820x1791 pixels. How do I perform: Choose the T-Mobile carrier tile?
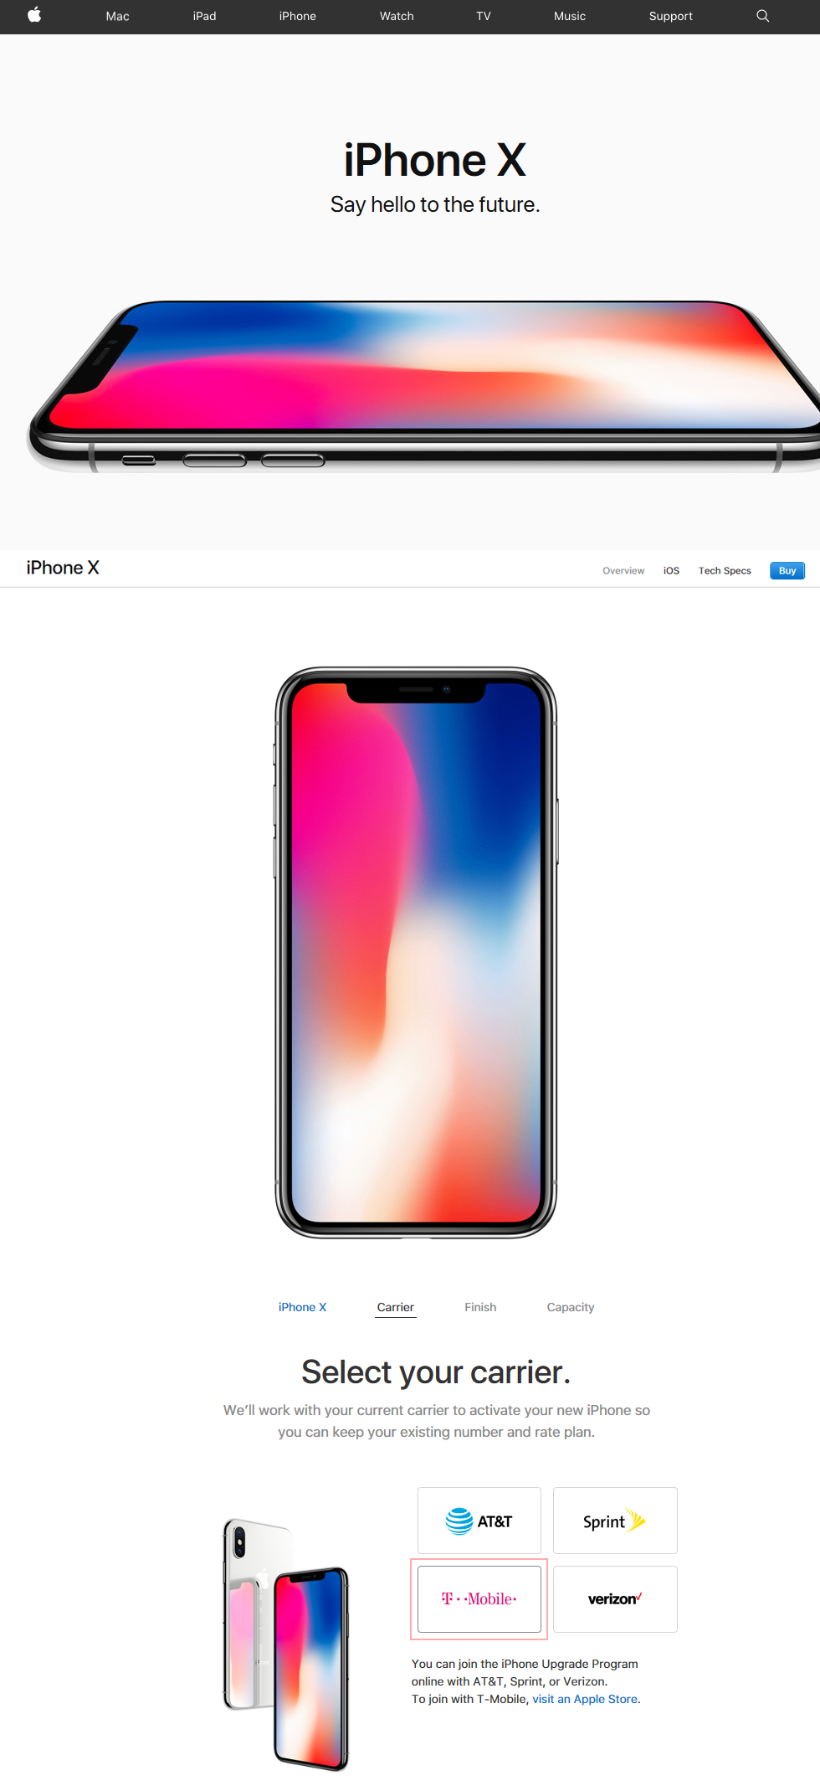tap(479, 1599)
